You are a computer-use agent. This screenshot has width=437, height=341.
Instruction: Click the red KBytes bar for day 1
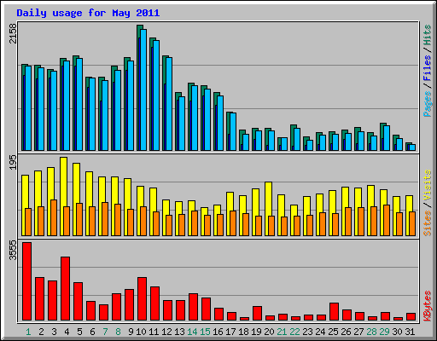[x=27, y=281]
